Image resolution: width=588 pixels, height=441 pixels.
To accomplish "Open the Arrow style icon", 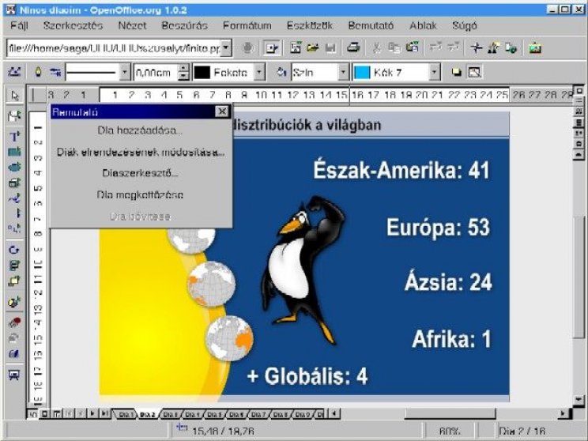I will click(x=55, y=72).
